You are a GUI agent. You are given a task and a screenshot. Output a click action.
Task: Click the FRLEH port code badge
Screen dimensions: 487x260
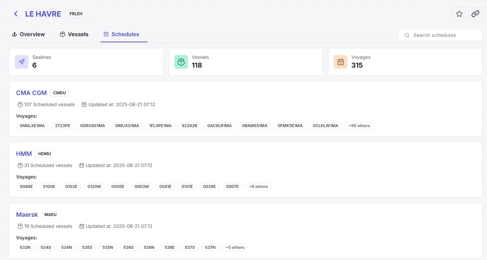click(76, 14)
